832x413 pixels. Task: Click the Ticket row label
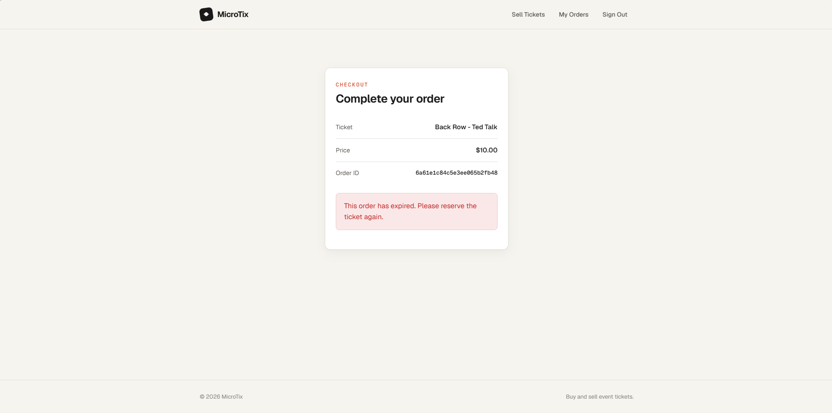pos(344,127)
